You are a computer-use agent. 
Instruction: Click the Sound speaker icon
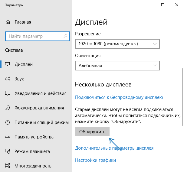[x=8, y=79]
